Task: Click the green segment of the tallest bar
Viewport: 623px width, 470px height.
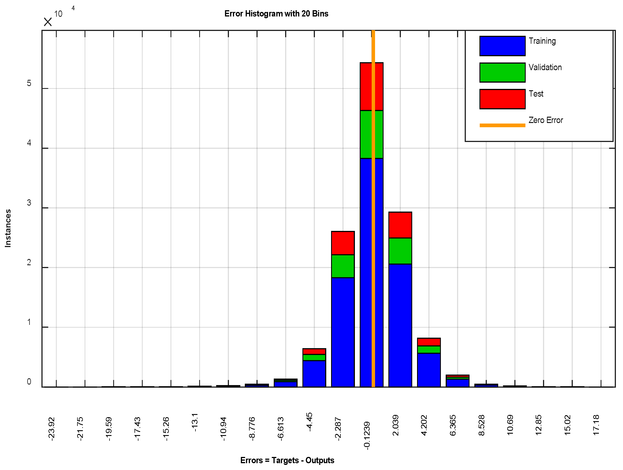Action: point(366,134)
